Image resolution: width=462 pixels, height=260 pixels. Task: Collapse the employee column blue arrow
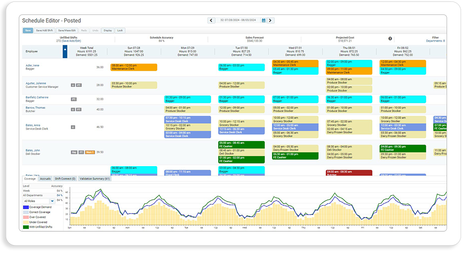click(65, 52)
